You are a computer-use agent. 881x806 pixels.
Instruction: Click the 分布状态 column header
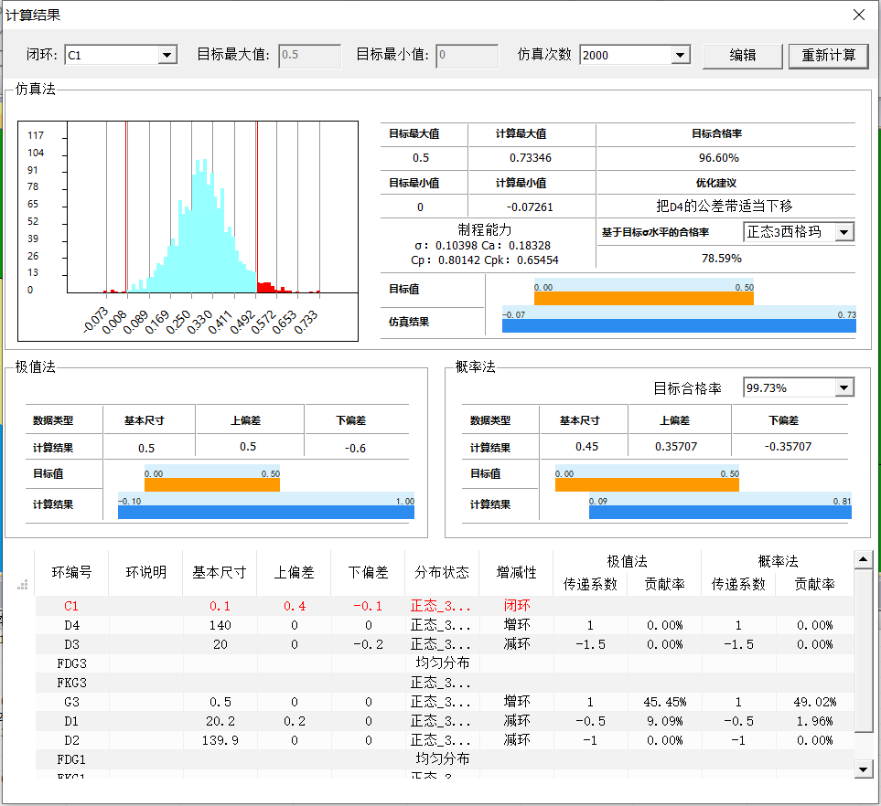tap(442, 572)
